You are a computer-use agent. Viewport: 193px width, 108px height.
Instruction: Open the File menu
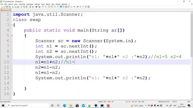[2, 4]
